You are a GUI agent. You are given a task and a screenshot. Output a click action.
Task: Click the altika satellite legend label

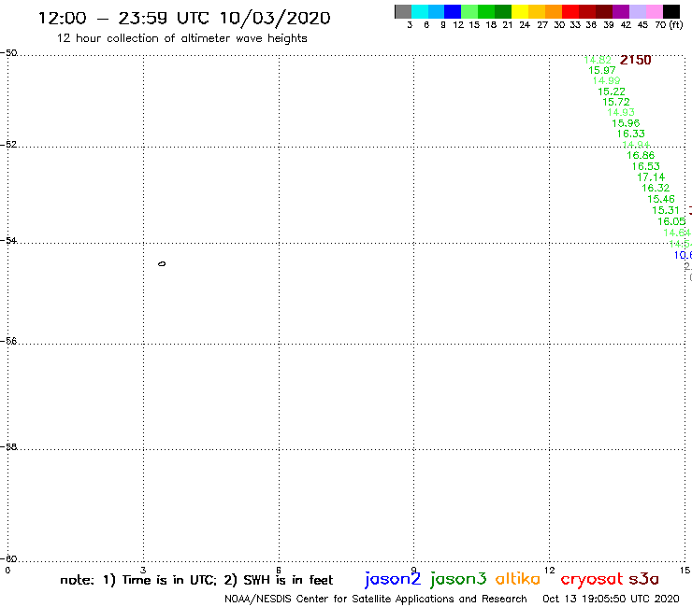click(518, 579)
